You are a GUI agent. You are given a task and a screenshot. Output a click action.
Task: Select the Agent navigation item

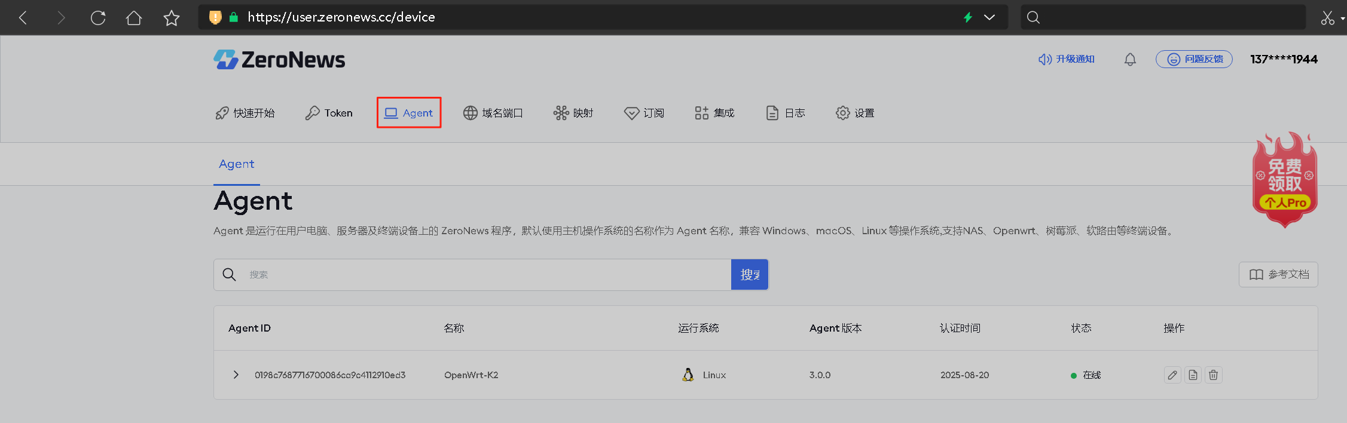coord(409,113)
